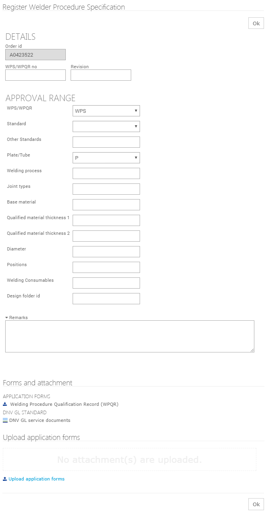The width and height of the screenshot is (266, 513).
Task: Open DNV GL service documents link
Action: click(40, 420)
